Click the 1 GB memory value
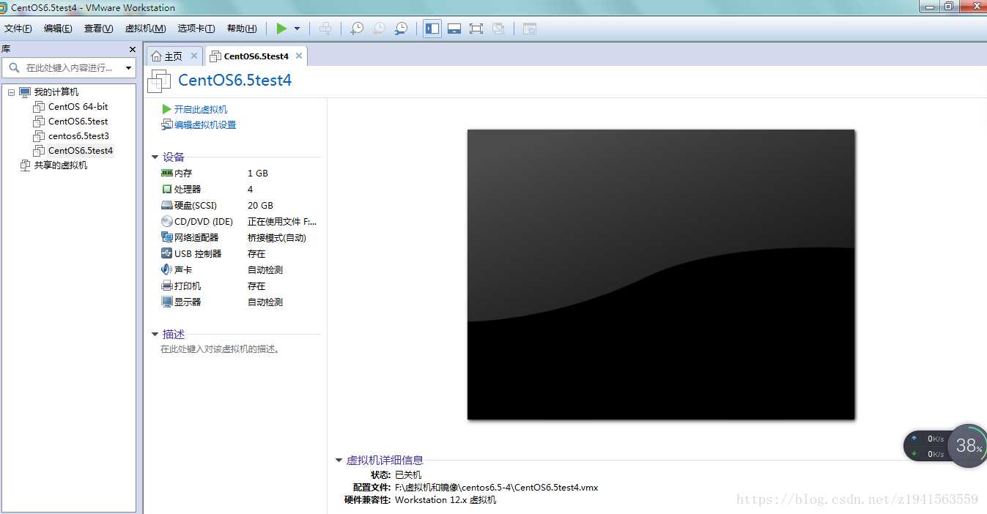 pos(258,174)
